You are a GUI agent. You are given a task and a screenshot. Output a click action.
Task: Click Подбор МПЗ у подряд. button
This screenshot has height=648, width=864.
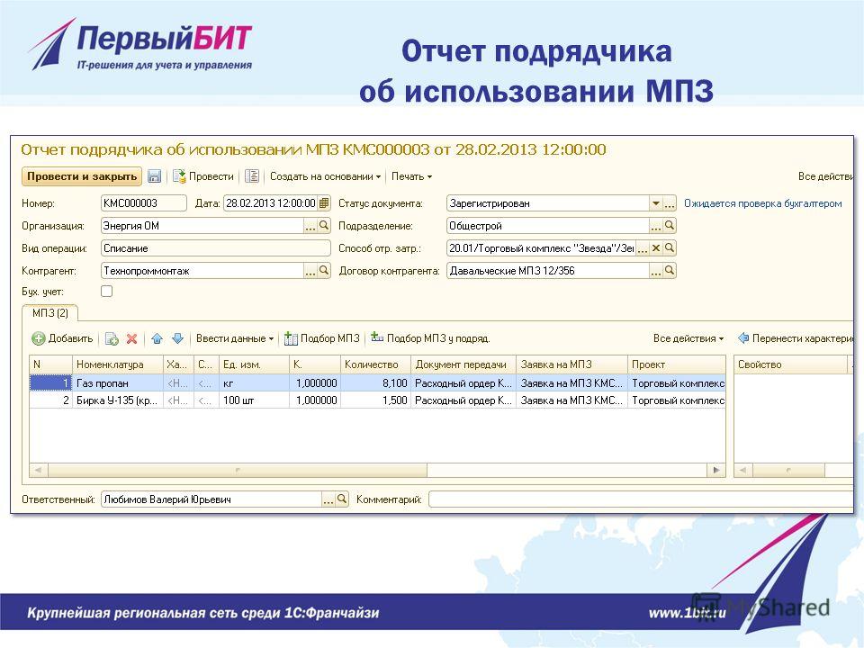430,338
